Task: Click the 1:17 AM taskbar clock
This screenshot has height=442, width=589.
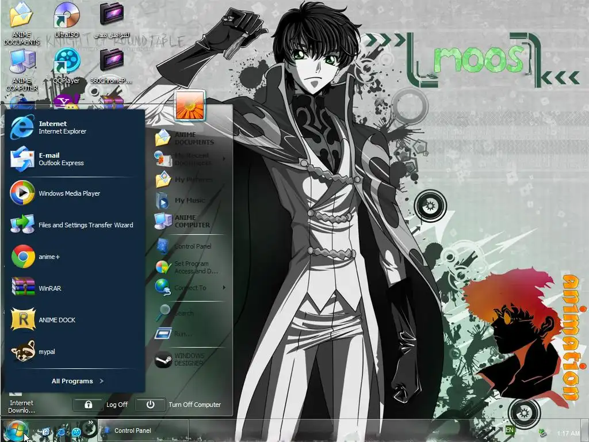Action: (x=568, y=433)
